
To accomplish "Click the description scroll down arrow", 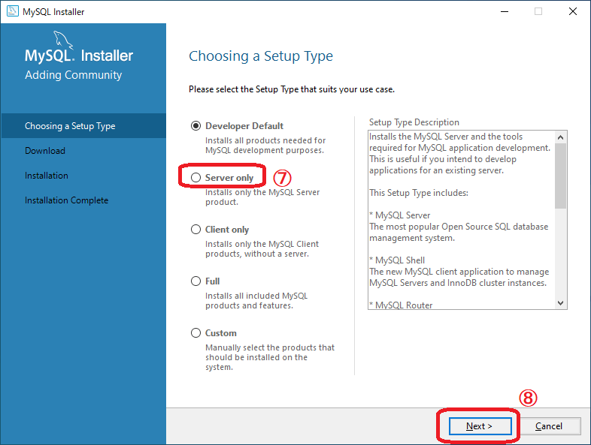I will 560,303.
